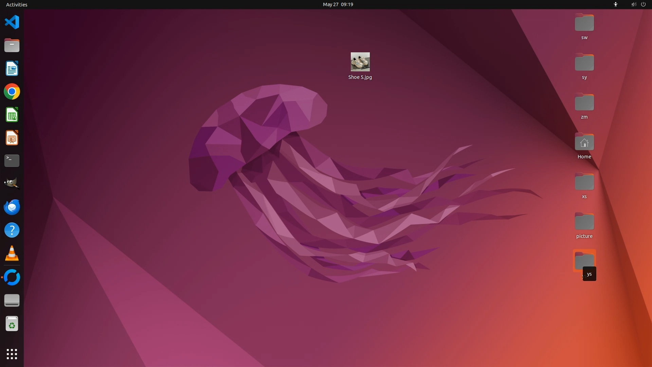Launch Visual Studio Code from dock
The width and height of the screenshot is (652, 367).
point(12,22)
